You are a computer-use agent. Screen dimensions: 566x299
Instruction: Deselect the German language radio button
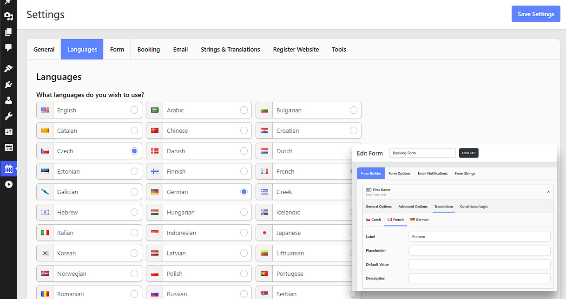coord(244,192)
